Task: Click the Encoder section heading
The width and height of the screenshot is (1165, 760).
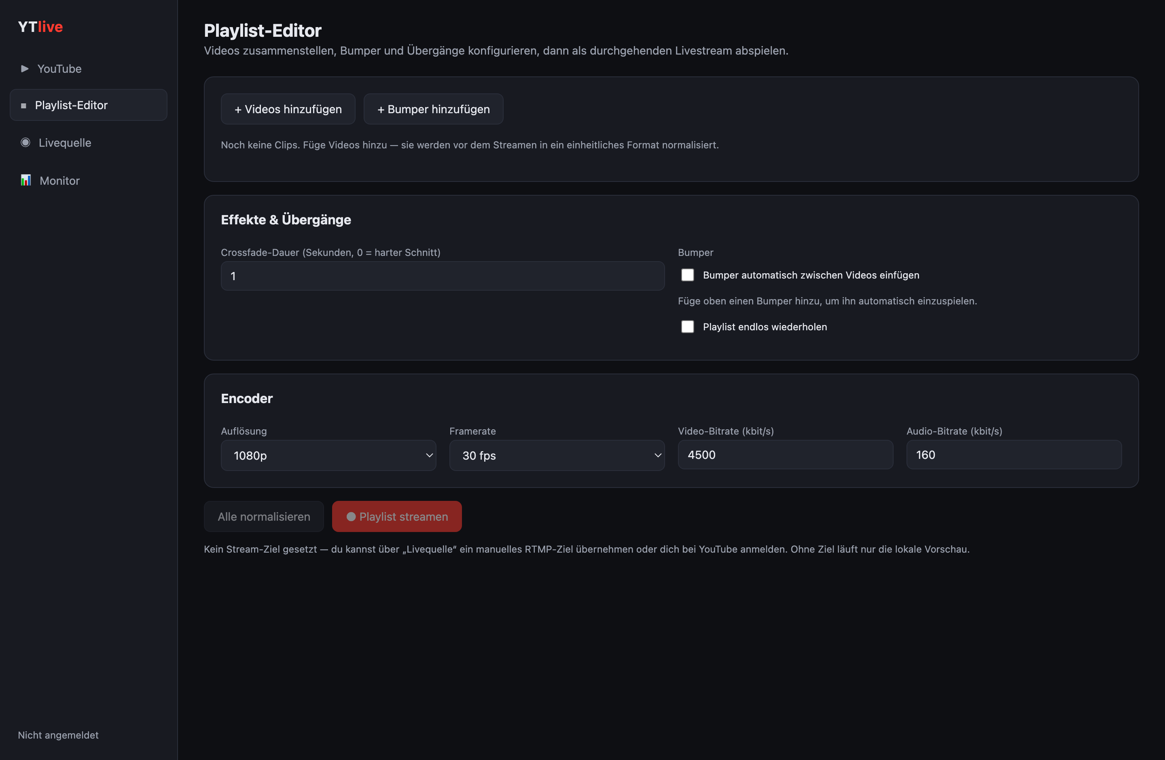Action: 247,398
